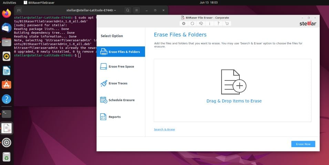
Task: Open settings gear in BitRaser toolbar
Action: coord(184,23)
